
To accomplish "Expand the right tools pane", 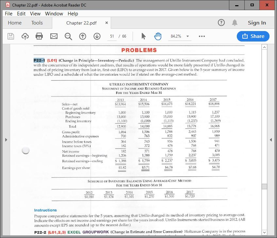I will [271, 140].
